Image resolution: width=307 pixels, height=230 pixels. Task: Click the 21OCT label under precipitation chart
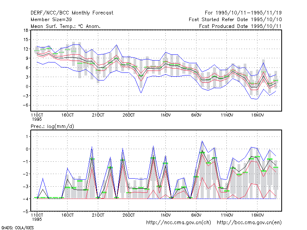click(98, 215)
